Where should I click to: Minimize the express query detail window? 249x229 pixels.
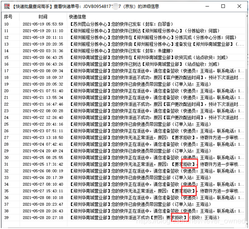(207, 6)
